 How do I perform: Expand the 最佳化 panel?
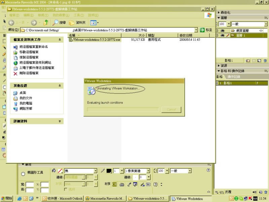[x=219, y=12]
